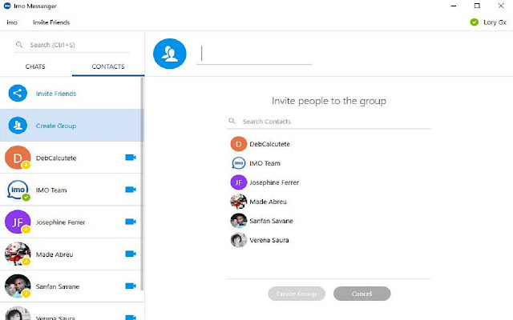Select DebCalcutete name in invite list

[x=269, y=144]
